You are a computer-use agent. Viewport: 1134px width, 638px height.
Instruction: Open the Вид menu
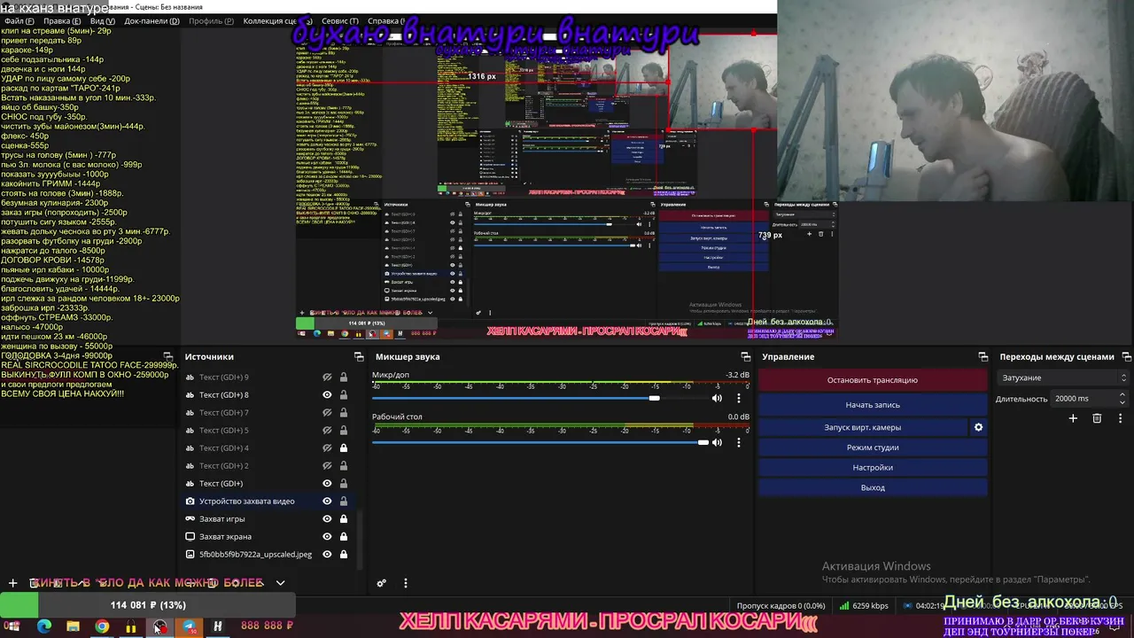click(x=103, y=20)
